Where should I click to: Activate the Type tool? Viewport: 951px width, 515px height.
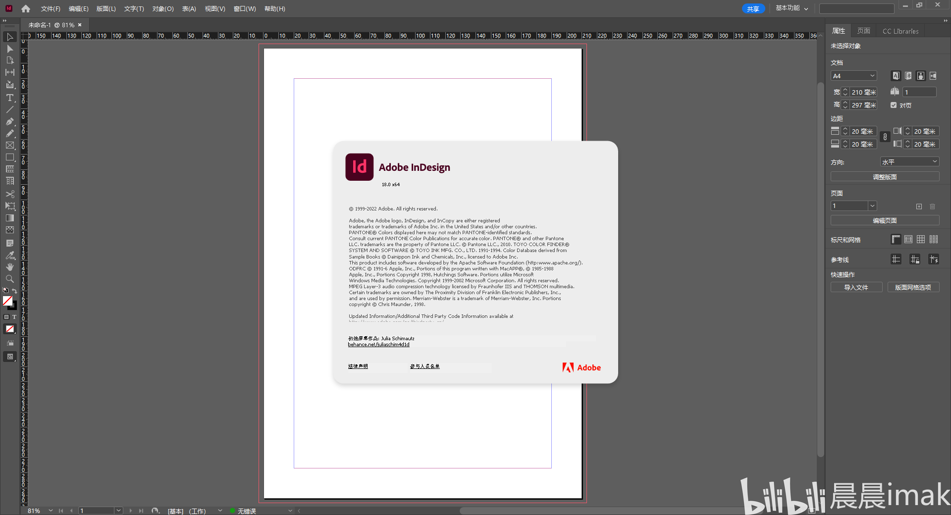click(10, 98)
